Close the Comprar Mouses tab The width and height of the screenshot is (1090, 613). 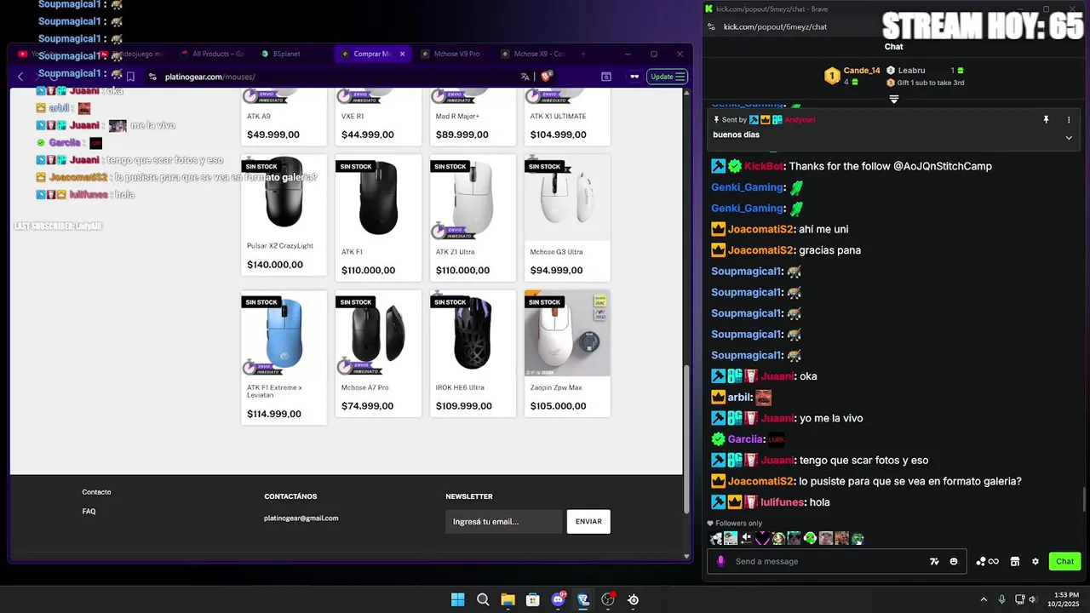pos(402,54)
